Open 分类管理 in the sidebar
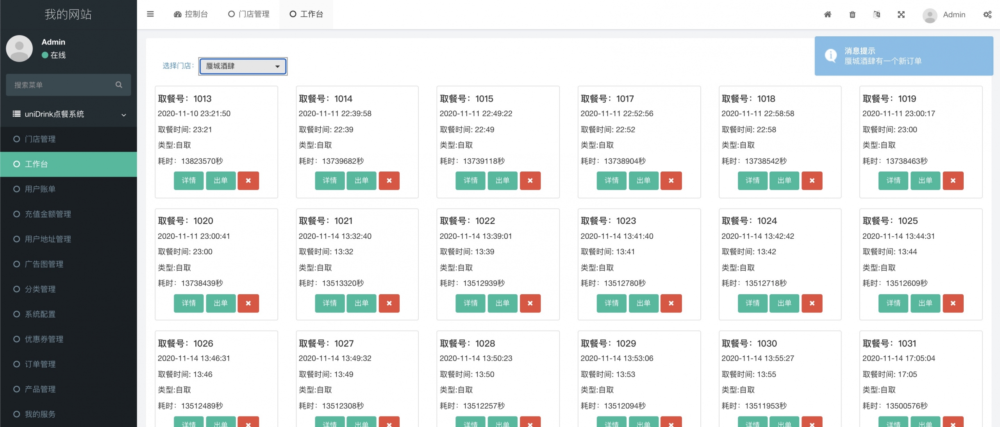This screenshot has height=427, width=1000. 68,289
